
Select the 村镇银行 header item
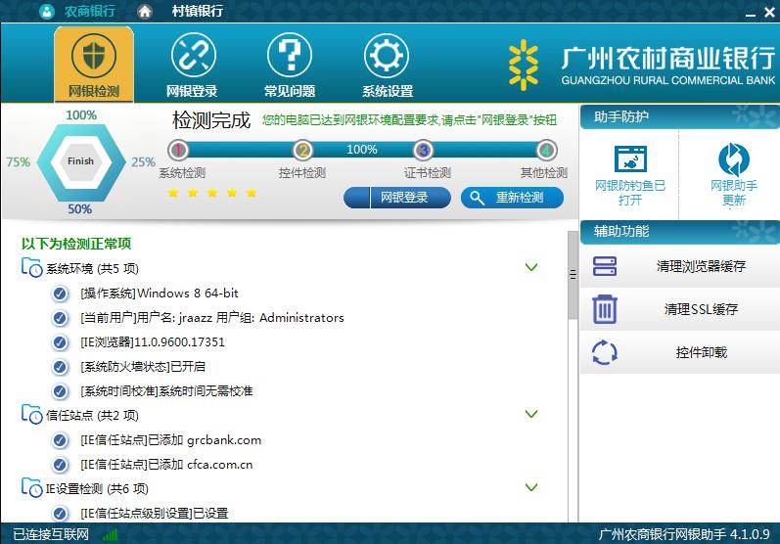197,11
